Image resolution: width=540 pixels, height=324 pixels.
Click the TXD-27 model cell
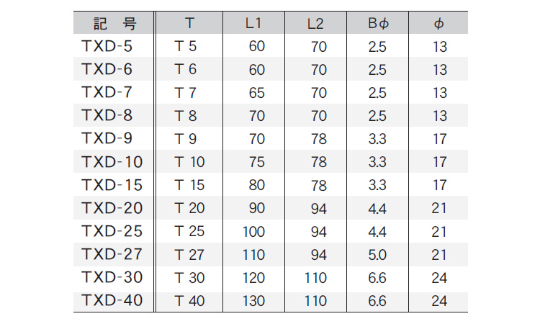112,254
